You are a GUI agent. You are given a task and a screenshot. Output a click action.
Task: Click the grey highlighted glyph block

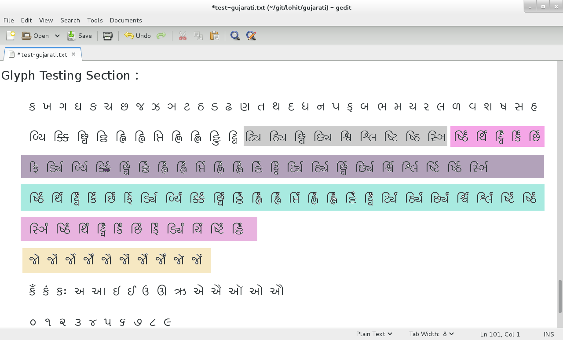pyautogui.click(x=345, y=136)
